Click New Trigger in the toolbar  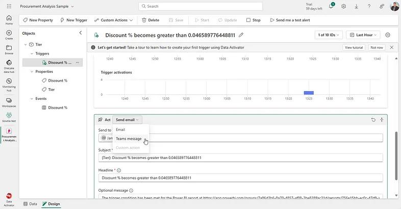pyautogui.click(x=73, y=20)
